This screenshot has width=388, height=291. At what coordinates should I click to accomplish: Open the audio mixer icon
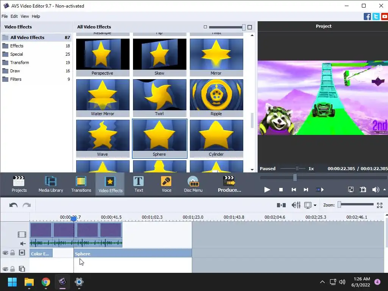tap(296, 205)
